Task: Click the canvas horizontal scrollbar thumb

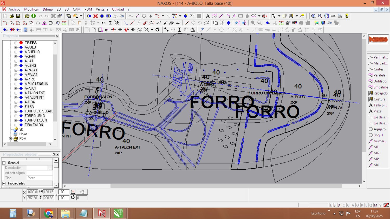Action: point(226,186)
